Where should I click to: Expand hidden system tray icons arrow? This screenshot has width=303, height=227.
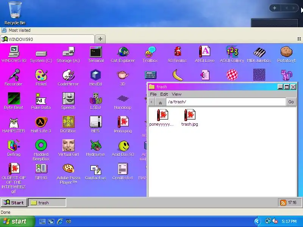[x=257, y=221]
